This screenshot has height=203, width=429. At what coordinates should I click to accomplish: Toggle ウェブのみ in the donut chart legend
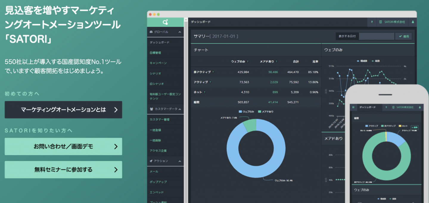pos(246,112)
